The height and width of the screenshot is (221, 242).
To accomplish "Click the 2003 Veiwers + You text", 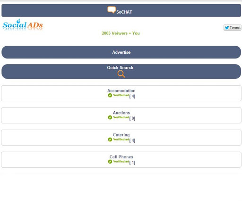I will point(121,33).
